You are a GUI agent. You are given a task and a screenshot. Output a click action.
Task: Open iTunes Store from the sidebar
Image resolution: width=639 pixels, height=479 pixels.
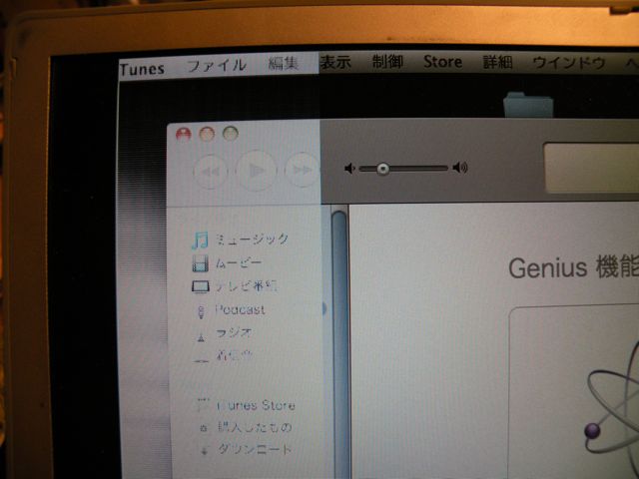(256, 406)
